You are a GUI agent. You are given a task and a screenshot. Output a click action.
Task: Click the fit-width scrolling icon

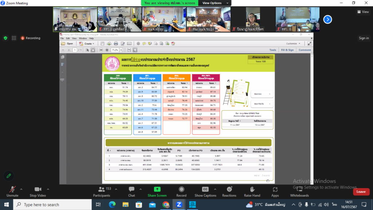129,50
